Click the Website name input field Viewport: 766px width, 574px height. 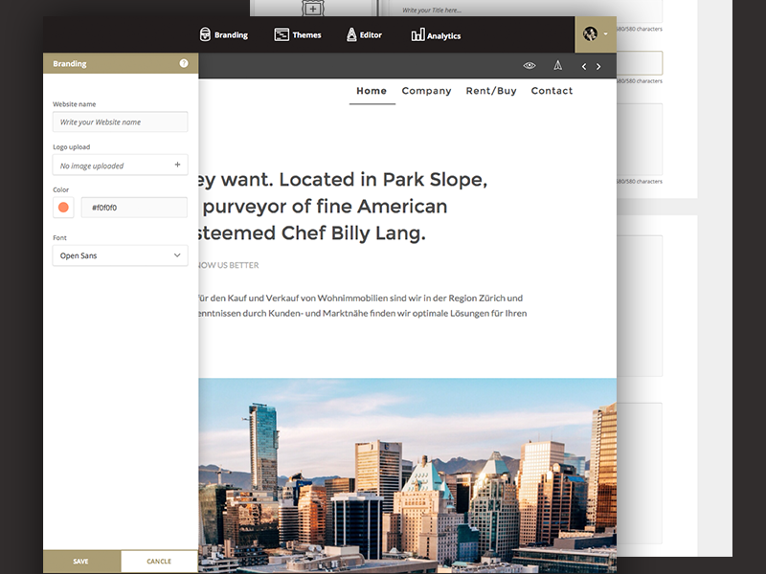120,121
